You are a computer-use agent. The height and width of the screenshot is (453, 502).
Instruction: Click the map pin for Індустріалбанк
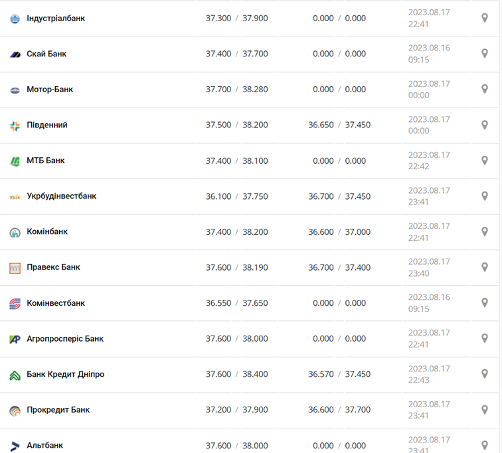(485, 18)
